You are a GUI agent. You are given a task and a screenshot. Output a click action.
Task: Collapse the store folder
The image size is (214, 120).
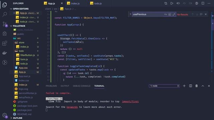tap(21, 42)
